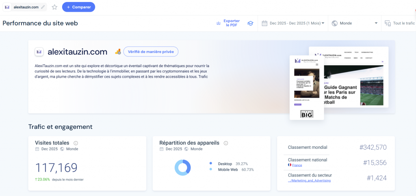Select the Desktop legend dot
The height and width of the screenshot is (196, 416).
click(211, 163)
